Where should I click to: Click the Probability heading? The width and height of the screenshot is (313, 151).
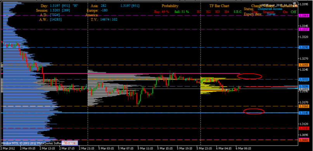(x=170, y=6)
